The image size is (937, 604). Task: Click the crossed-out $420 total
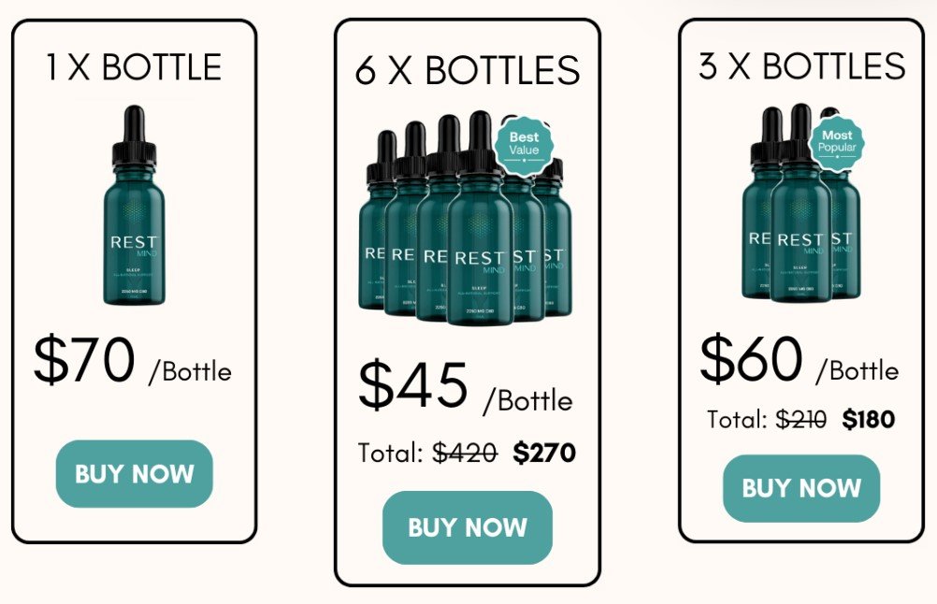click(x=465, y=453)
